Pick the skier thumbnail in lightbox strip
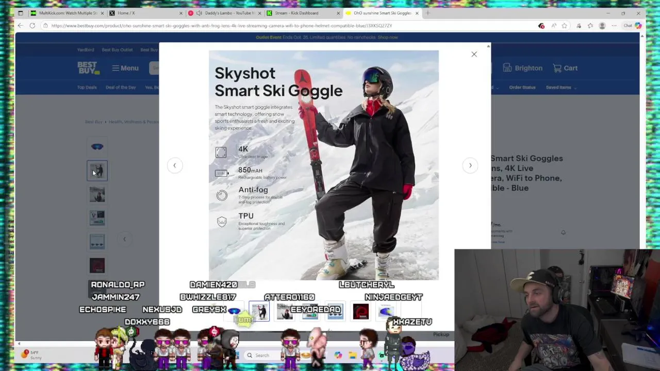Screen dimensions: 660x371 [259, 311]
